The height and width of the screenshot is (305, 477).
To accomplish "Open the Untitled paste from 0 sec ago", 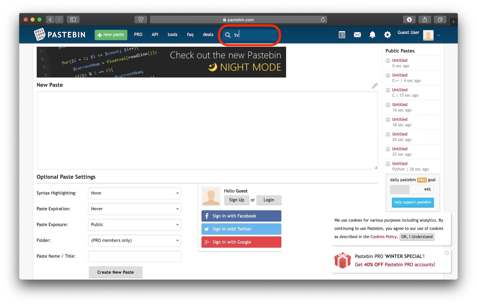I will point(399,60).
